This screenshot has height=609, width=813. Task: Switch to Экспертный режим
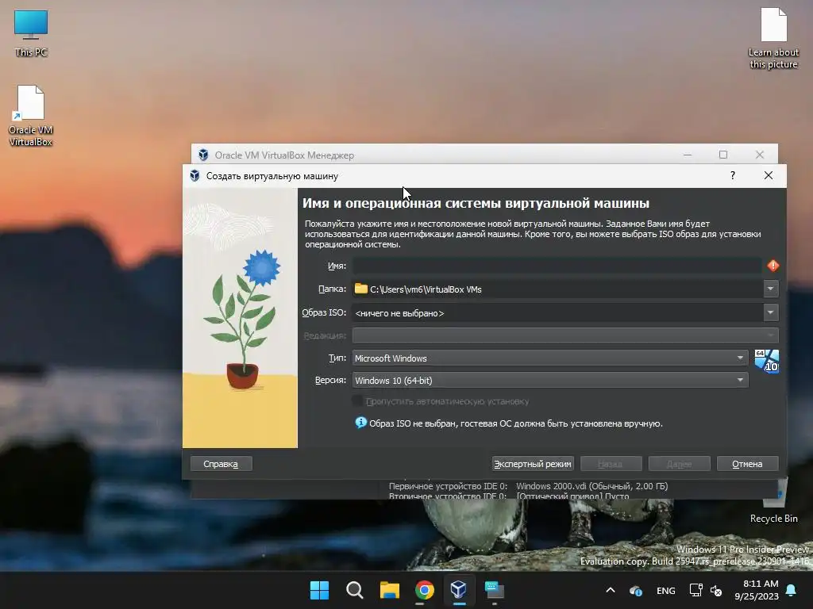tap(533, 463)
